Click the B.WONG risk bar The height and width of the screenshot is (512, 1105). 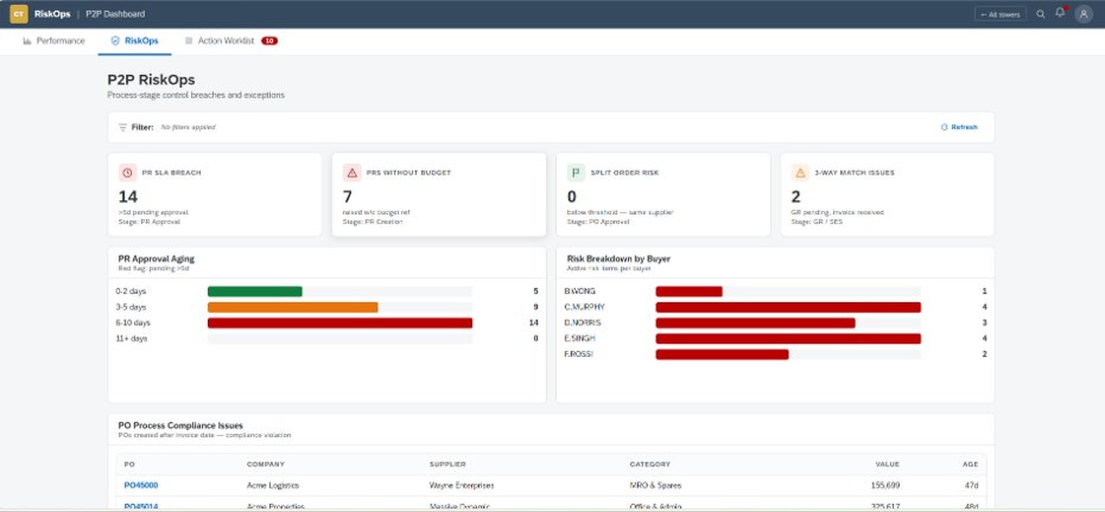689,292
